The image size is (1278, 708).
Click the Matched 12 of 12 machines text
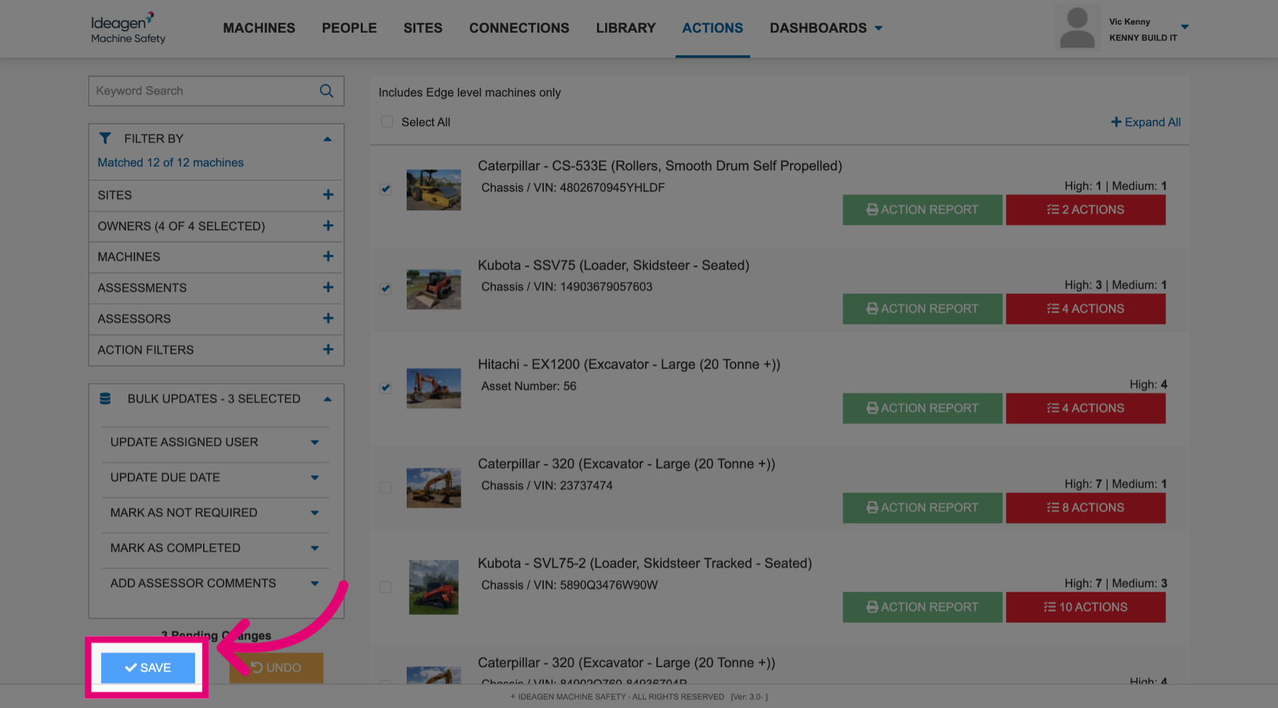[170, 162]
